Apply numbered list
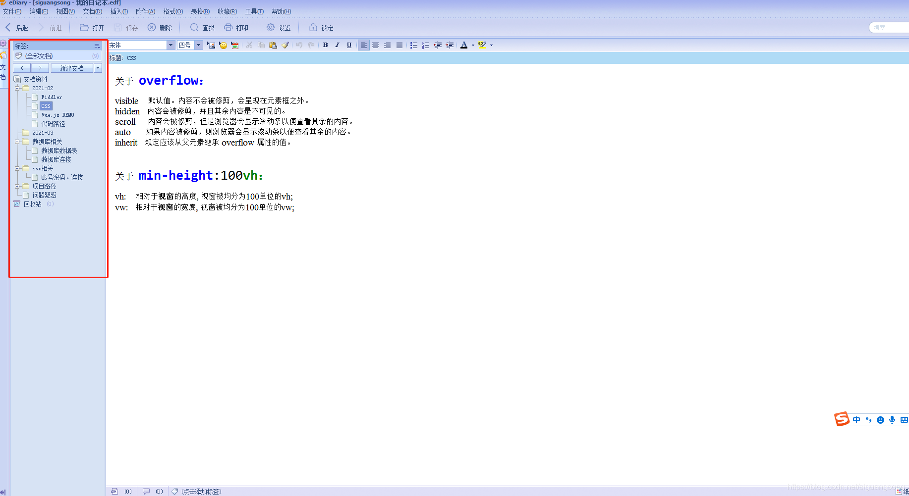The width and height of the screenshot is (909, 496). pos(426,45)
